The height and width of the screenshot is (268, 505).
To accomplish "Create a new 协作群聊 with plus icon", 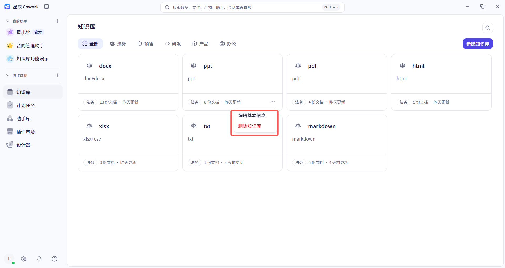I will (57, 75).
